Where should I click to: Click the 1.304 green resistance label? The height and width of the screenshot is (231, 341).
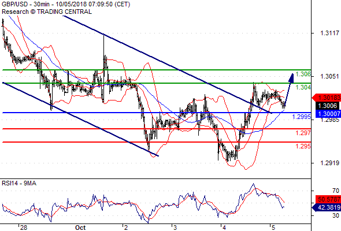303,87
